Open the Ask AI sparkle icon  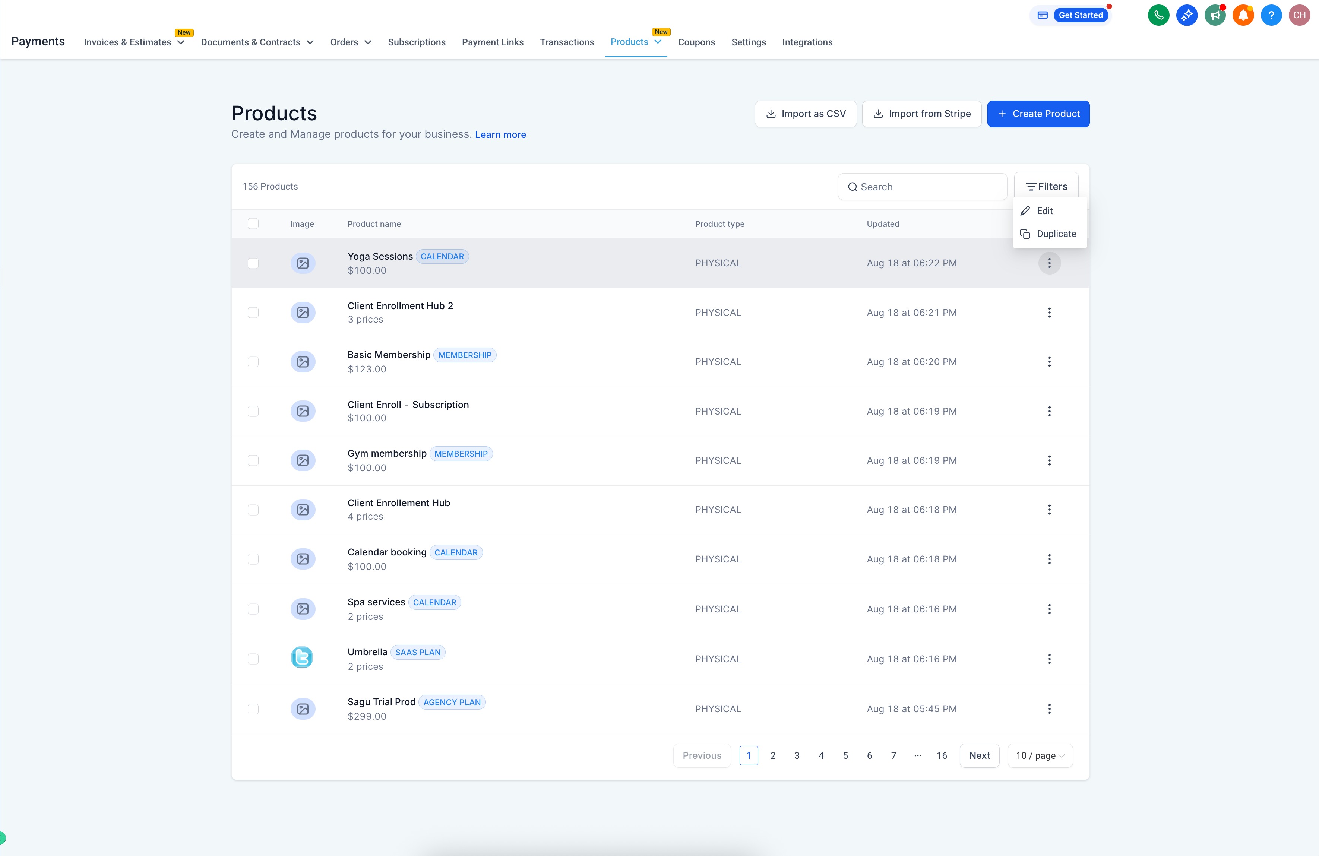coord(1187,15)
